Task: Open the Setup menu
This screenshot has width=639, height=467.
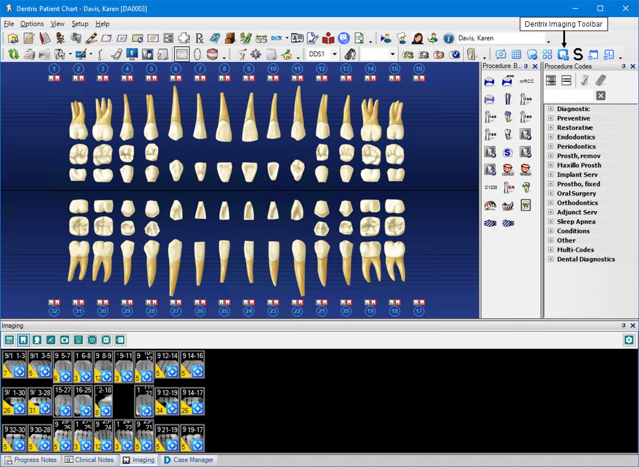Action: pos(80,24)
